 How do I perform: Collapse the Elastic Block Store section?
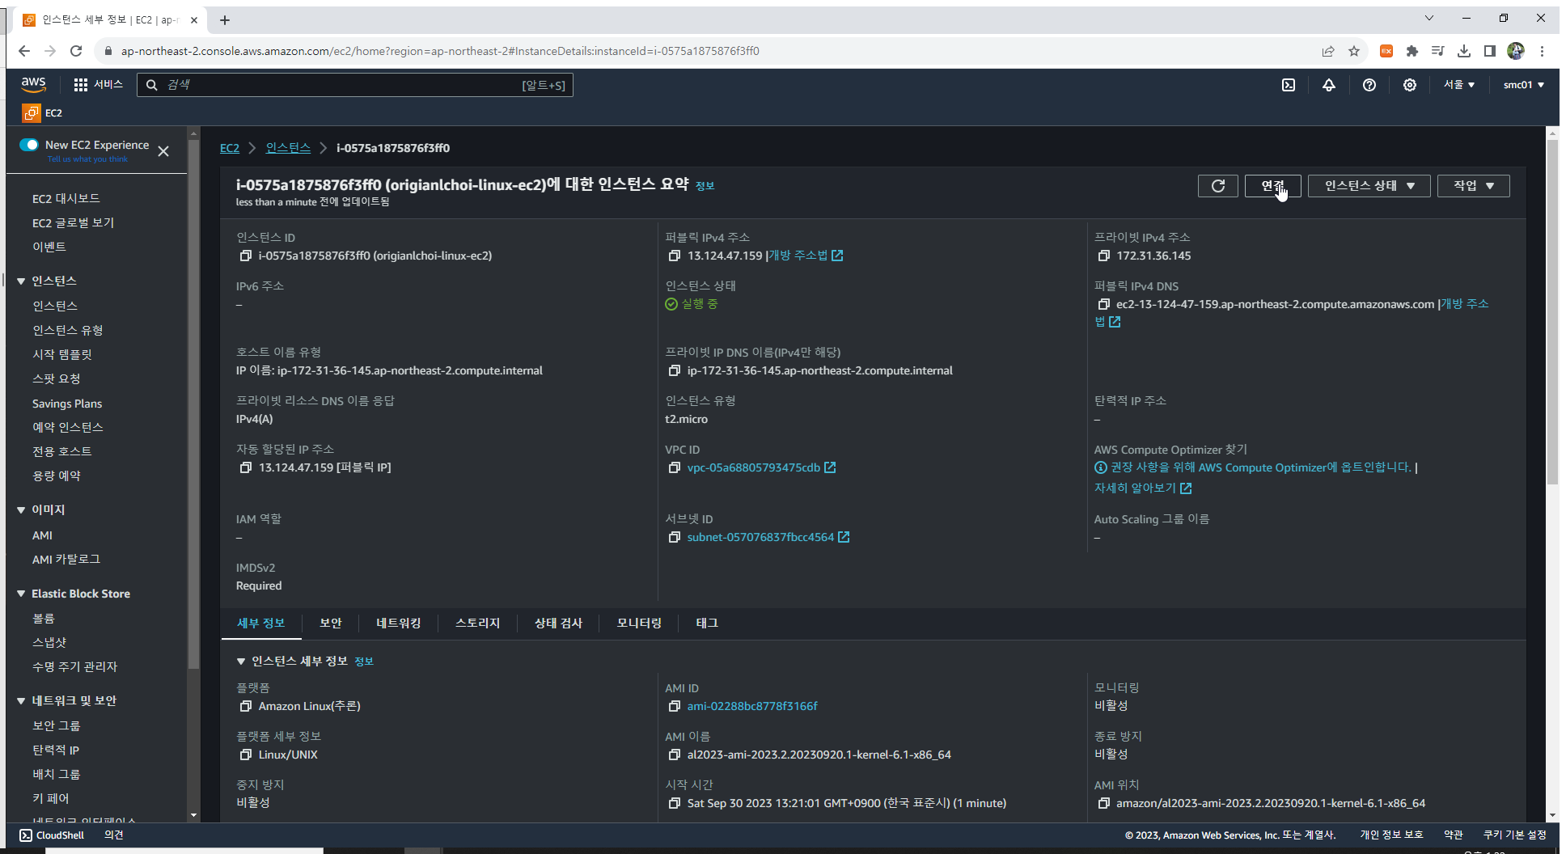click(21, 594)
